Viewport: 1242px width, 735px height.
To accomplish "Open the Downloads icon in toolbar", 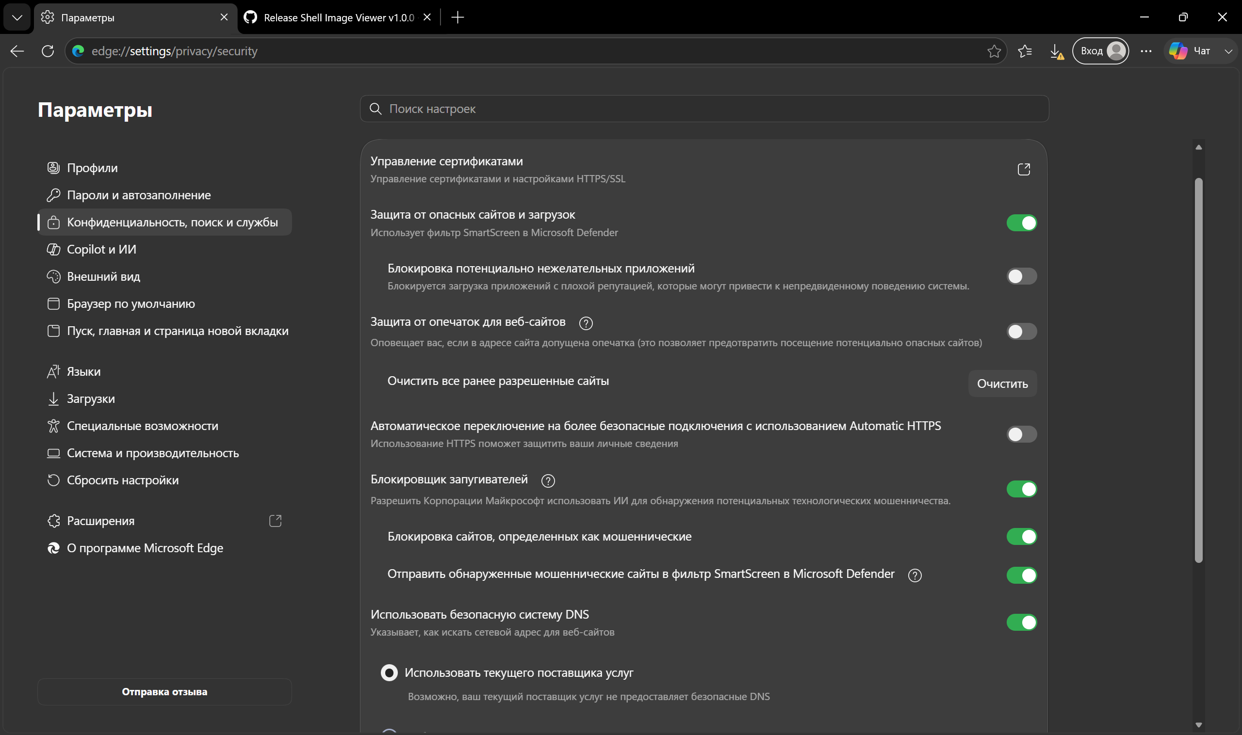I will coord(1056,51).
